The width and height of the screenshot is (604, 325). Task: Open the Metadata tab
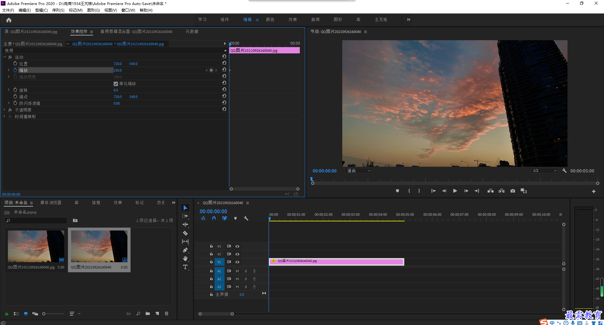pyautogui.click(x=192, y=32)
